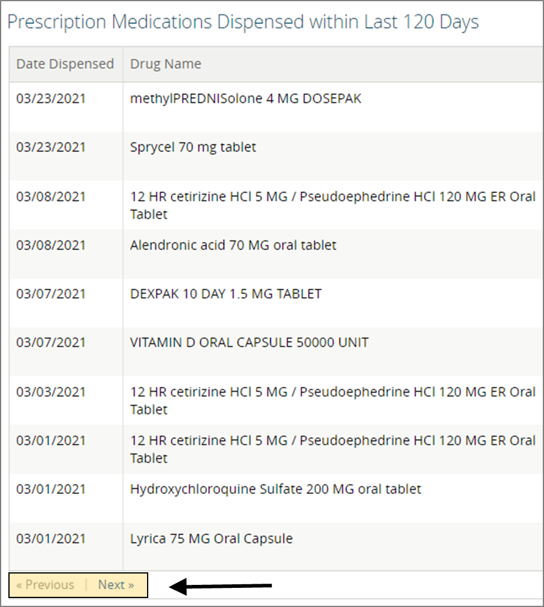Click the Date Dispensed column header

[65, 64]
